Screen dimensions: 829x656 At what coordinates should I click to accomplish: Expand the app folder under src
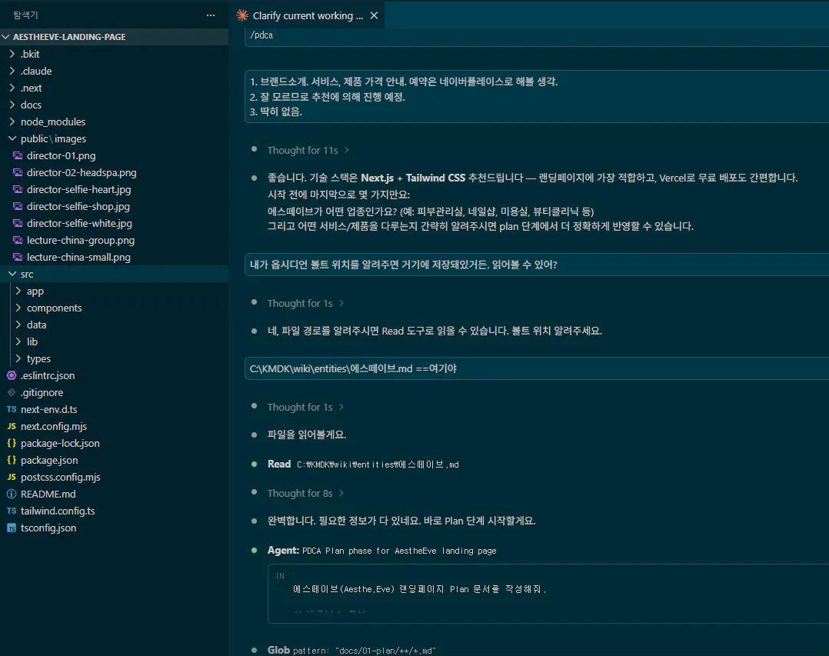point(18,291)
